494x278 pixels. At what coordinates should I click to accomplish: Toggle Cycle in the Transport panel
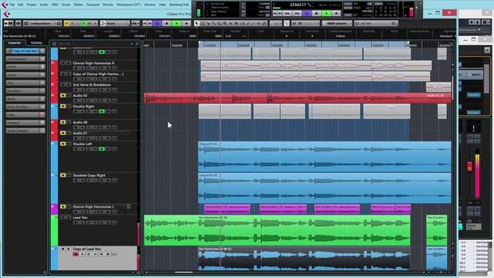(307, 13)
